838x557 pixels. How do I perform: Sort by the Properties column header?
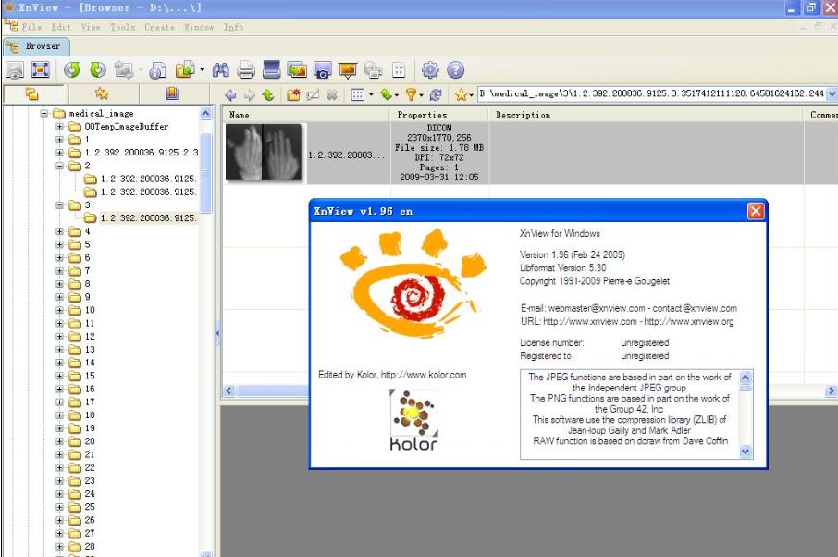pyautogui.click(x=439, y=115)
